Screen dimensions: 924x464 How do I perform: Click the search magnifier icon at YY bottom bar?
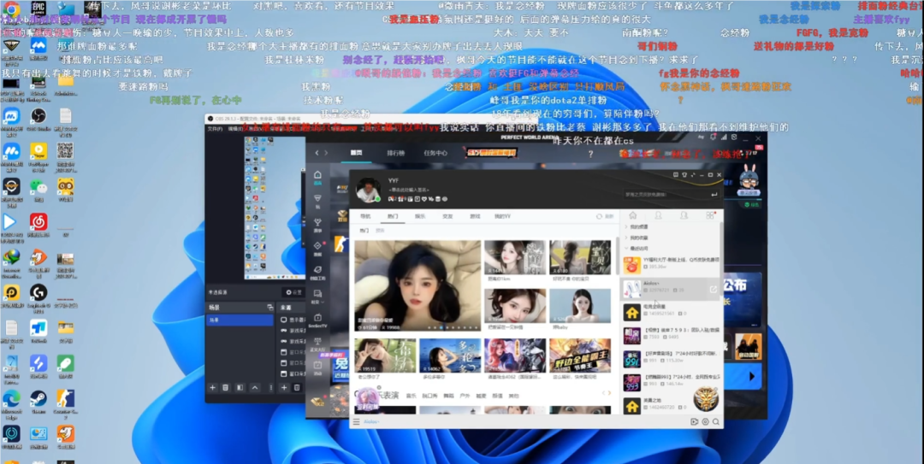[715, 421]
